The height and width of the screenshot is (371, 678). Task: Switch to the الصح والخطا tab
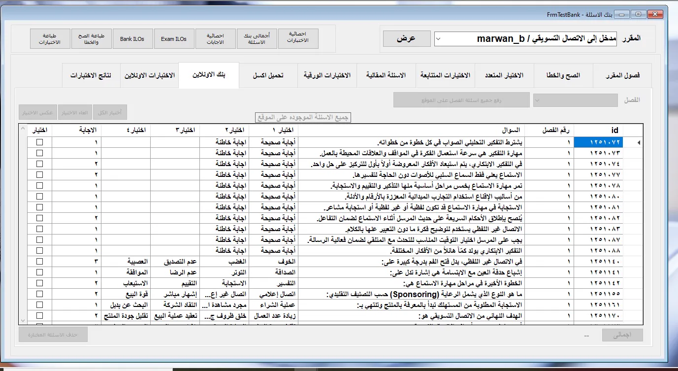click(563, 75)
